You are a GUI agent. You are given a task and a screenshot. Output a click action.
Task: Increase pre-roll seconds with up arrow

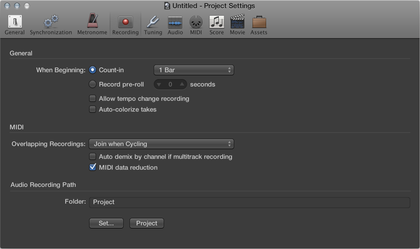pyautogui.click(x=182, y=84)
